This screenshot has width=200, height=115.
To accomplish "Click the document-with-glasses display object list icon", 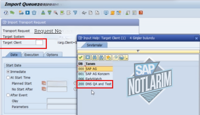I will pos(97,13).
